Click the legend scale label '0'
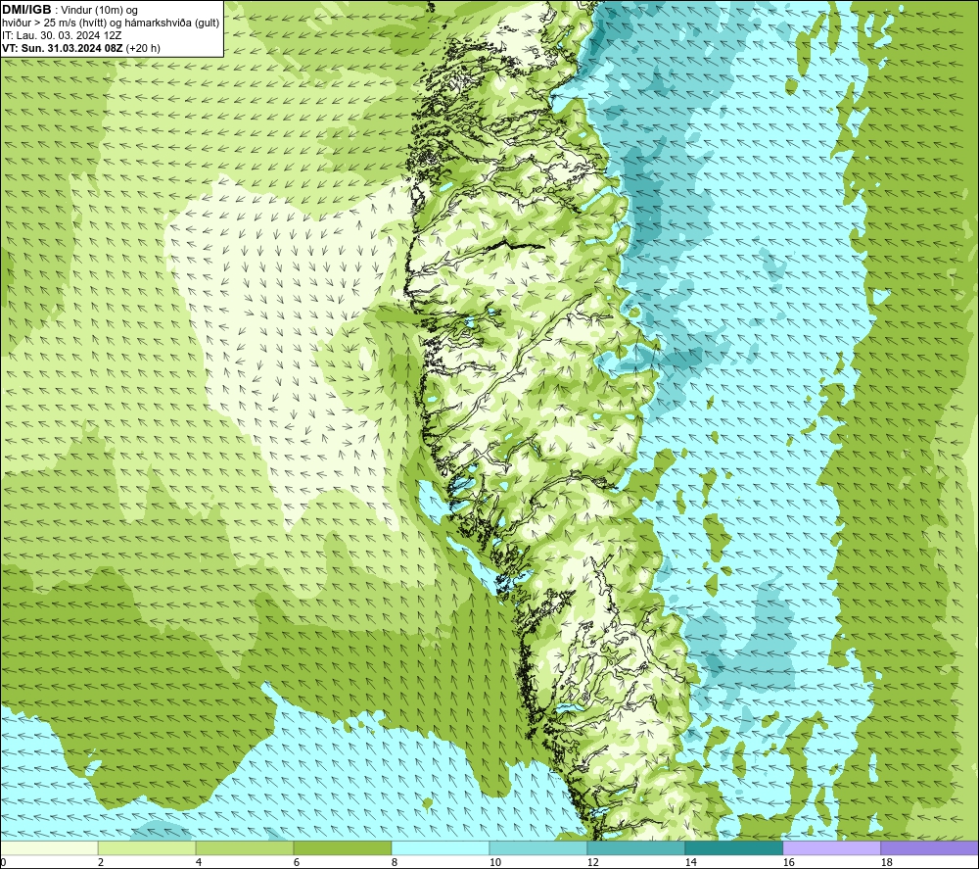Image resolution: width=979 pixels, height=869 pixels. (3, 862)
